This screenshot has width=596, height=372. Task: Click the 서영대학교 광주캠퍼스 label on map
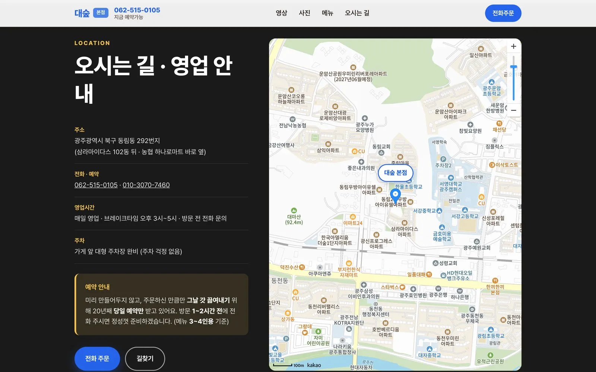(x=451, y=186)
